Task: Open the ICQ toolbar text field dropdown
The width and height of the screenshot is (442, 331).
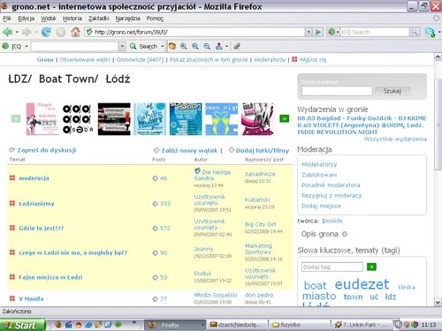Action: point(122,46)
